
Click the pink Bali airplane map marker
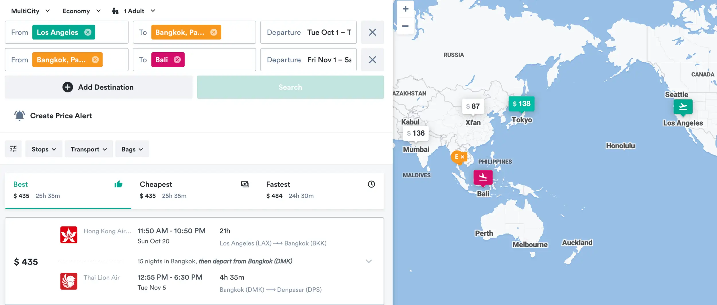tap(483, 177)
